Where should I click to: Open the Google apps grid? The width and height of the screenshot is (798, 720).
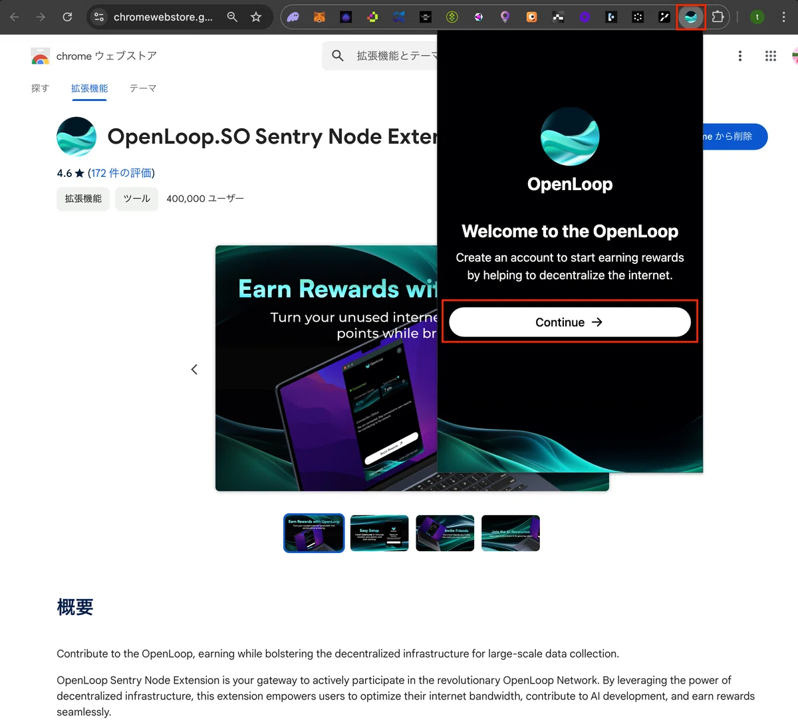click(x=771, y=56)
